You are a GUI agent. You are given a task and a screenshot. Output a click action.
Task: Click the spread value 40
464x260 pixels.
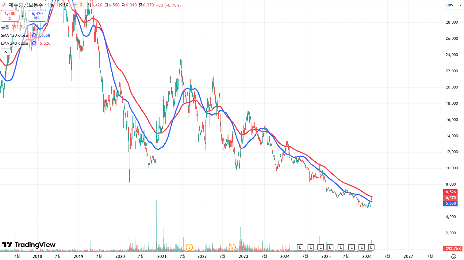(x=24, y=16)
